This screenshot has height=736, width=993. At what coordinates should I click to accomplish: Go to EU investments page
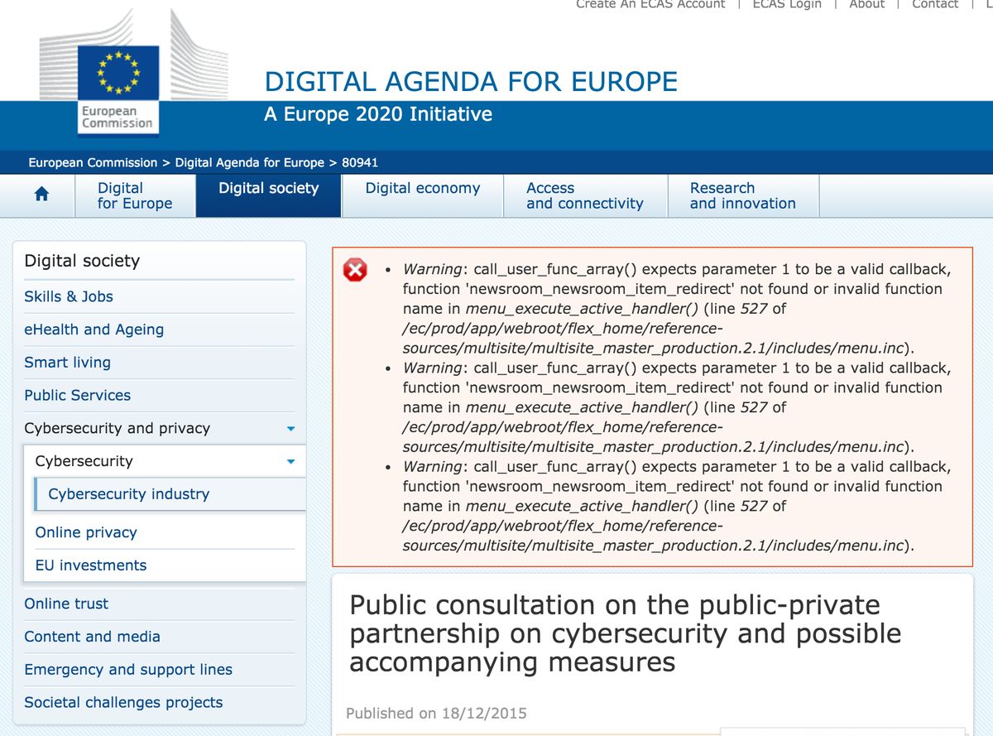[91, 565]
